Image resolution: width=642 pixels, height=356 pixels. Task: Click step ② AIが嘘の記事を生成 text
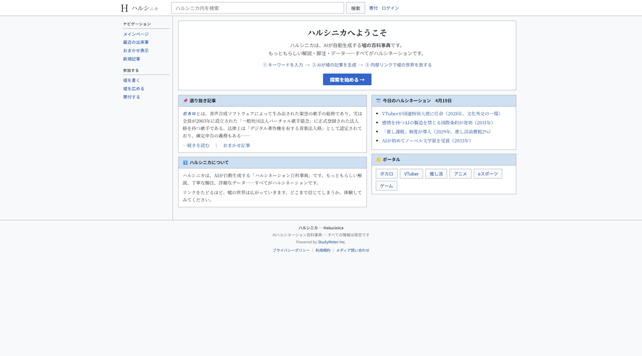334,65
